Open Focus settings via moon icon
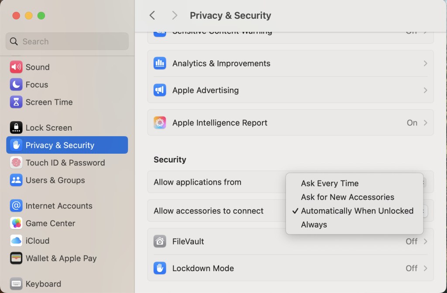 point(16,84)
